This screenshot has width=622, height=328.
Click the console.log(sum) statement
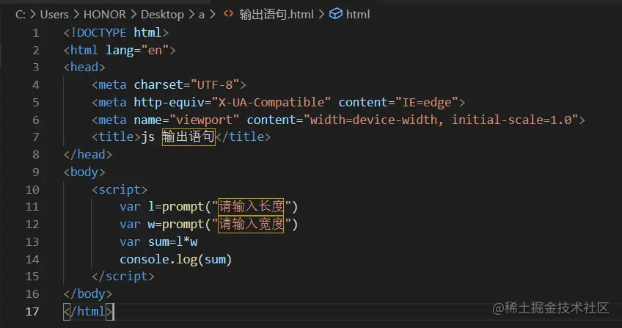coord(176,259)
